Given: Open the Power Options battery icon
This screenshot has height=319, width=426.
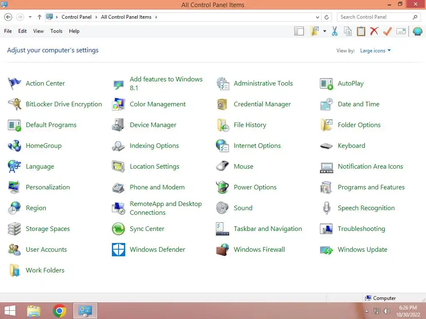Looking at the screenshot, I should click(223, 187).
